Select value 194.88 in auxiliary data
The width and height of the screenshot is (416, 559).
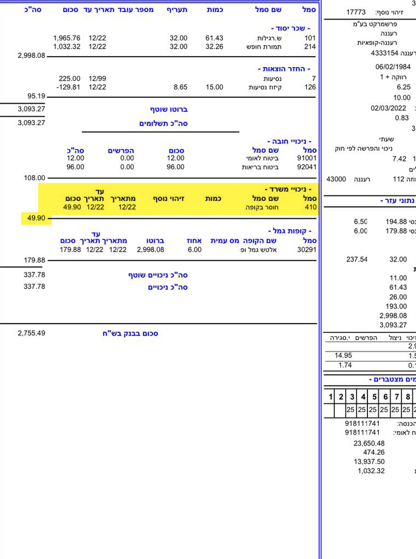coord(396,222)
